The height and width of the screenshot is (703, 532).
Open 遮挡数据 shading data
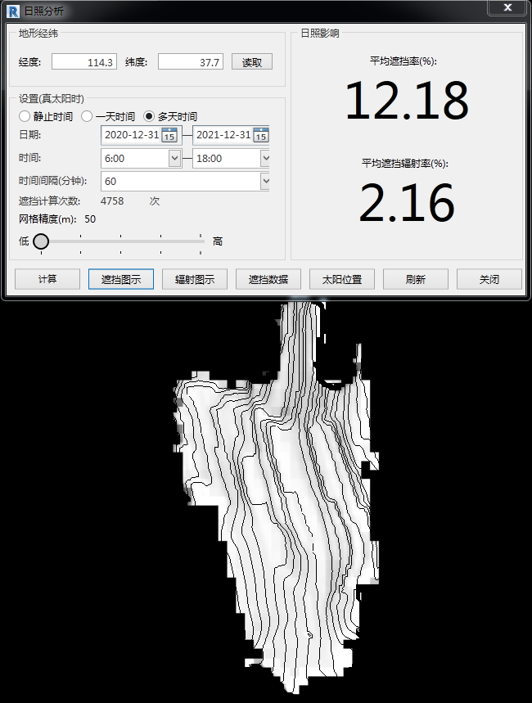click(268, 279)
